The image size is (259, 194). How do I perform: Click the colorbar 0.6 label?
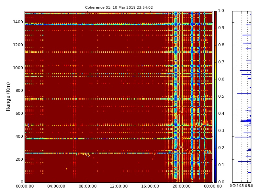click(221, 79)
